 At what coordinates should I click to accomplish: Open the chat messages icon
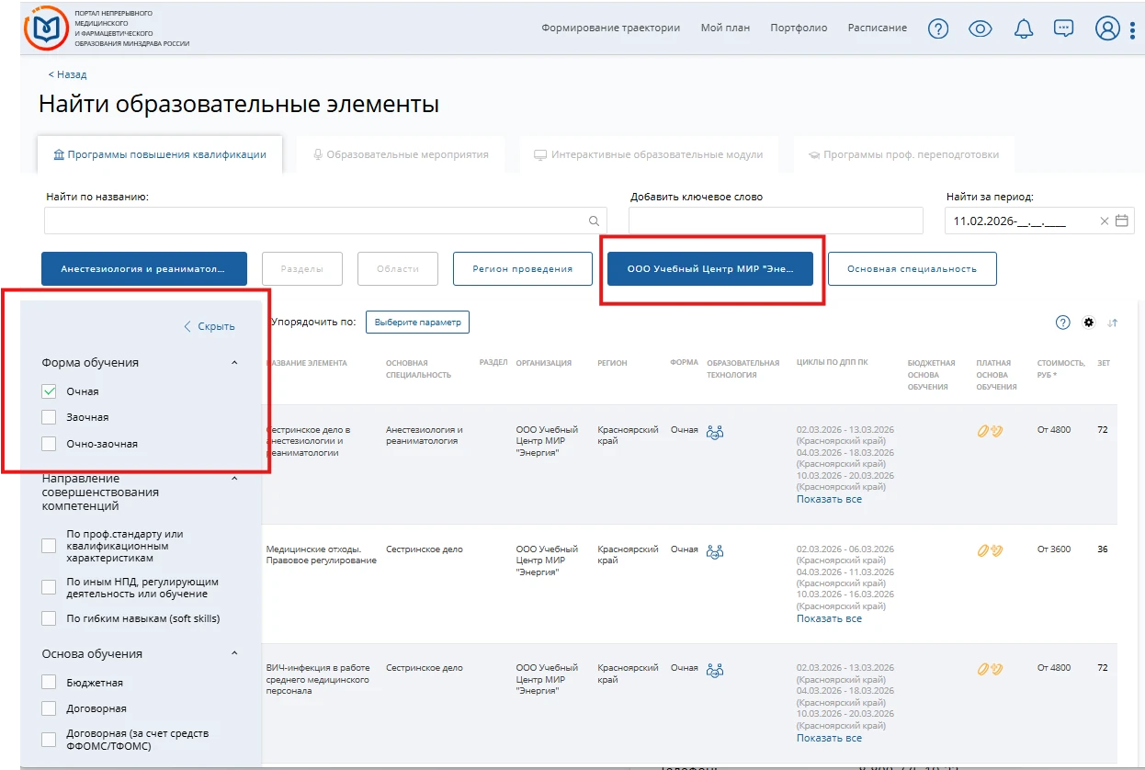[x=1064, y=28]
